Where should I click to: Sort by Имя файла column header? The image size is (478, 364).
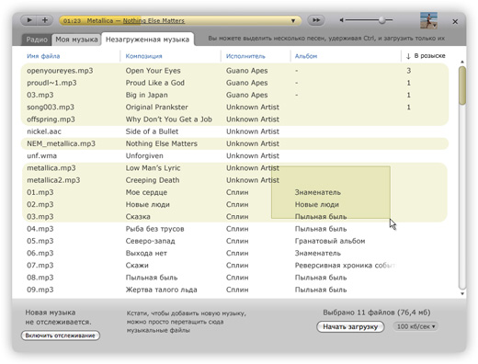coord(43,56)
